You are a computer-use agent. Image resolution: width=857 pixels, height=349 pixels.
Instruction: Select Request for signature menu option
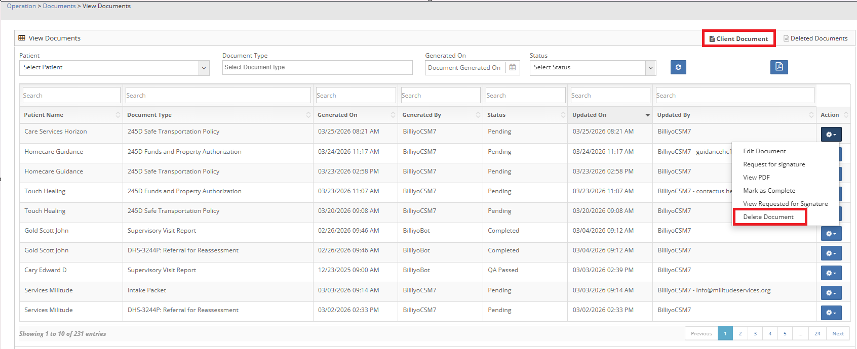pyautogui.click(x=773, y=164)
